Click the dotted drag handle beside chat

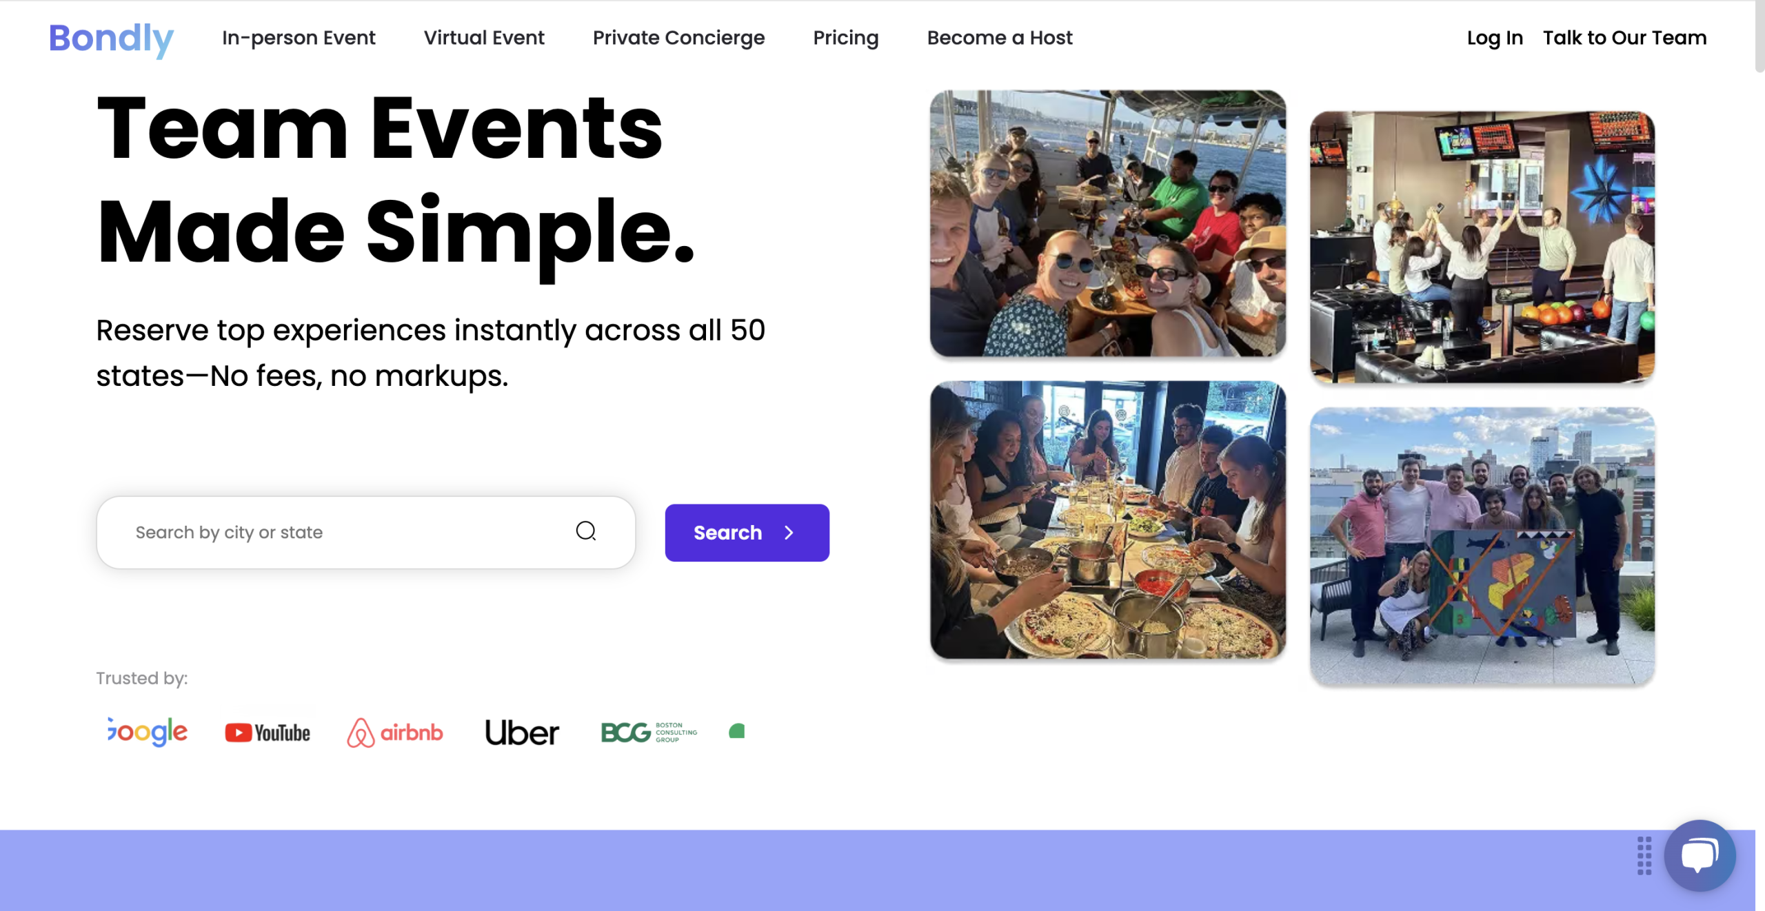1644,856
